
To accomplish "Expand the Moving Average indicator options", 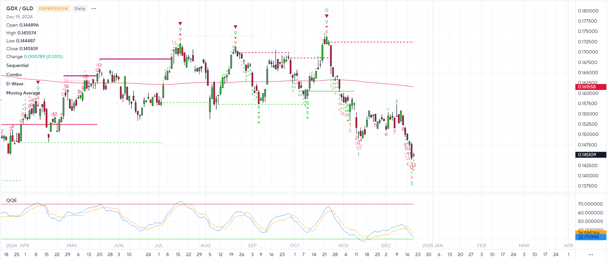I will tap(23, 93).
